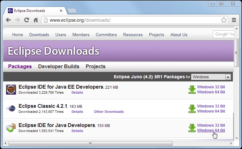Screen dimensions: 242x149
Task: Go back with the browser back arrow
Action: point(8,20)
